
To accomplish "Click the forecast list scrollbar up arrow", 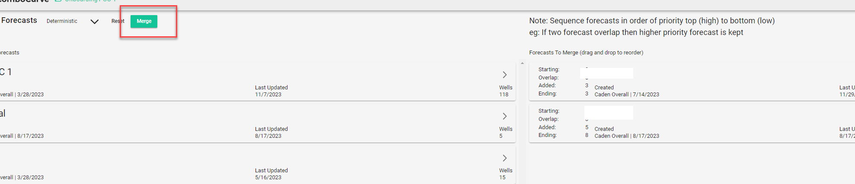I will click(522, 63).
